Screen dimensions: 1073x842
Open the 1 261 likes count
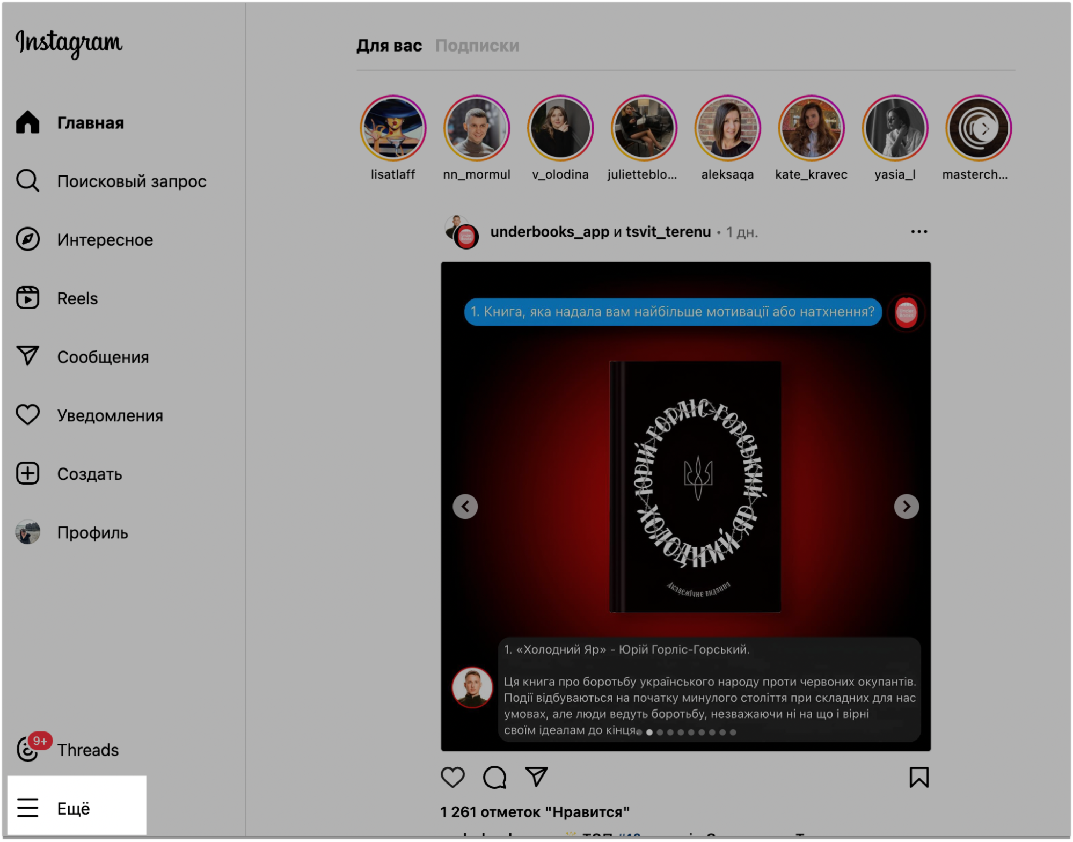click(x=535, y=812)
